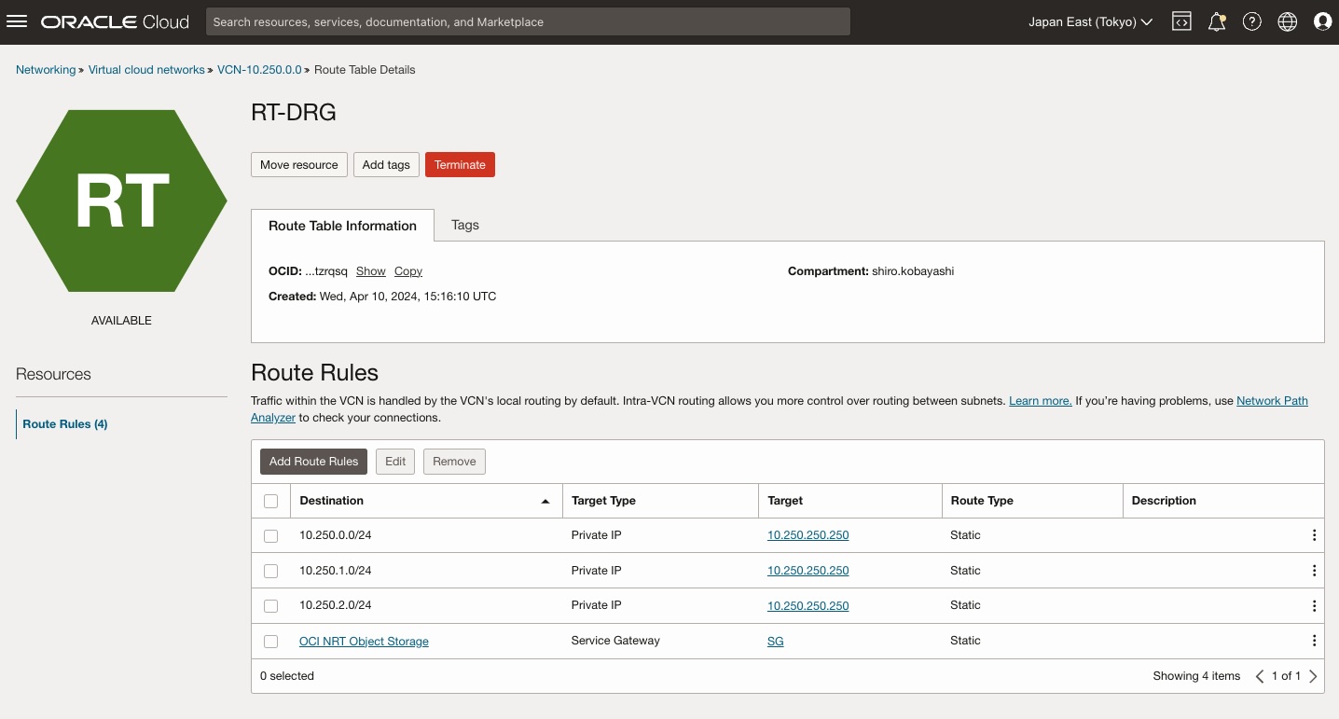The height and width of the screenshot is (719, 1339).
Task: Open the help question-mark menu
Action: (x=1252, y=21)
